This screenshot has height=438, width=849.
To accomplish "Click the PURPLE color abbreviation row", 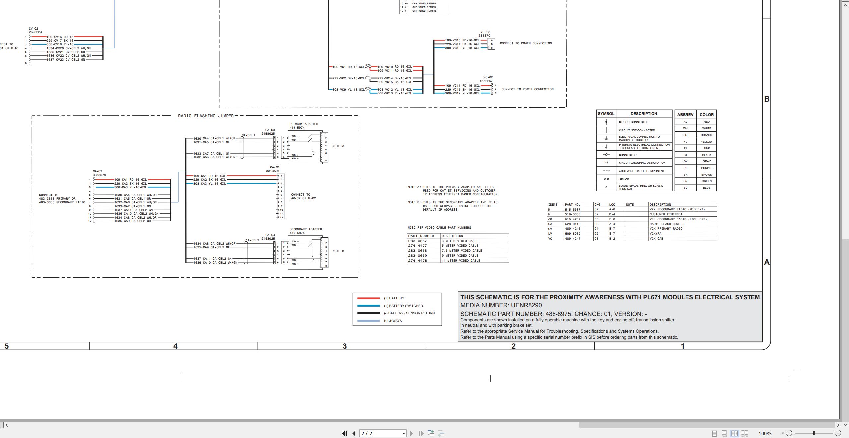I will [x=695, y=168].
